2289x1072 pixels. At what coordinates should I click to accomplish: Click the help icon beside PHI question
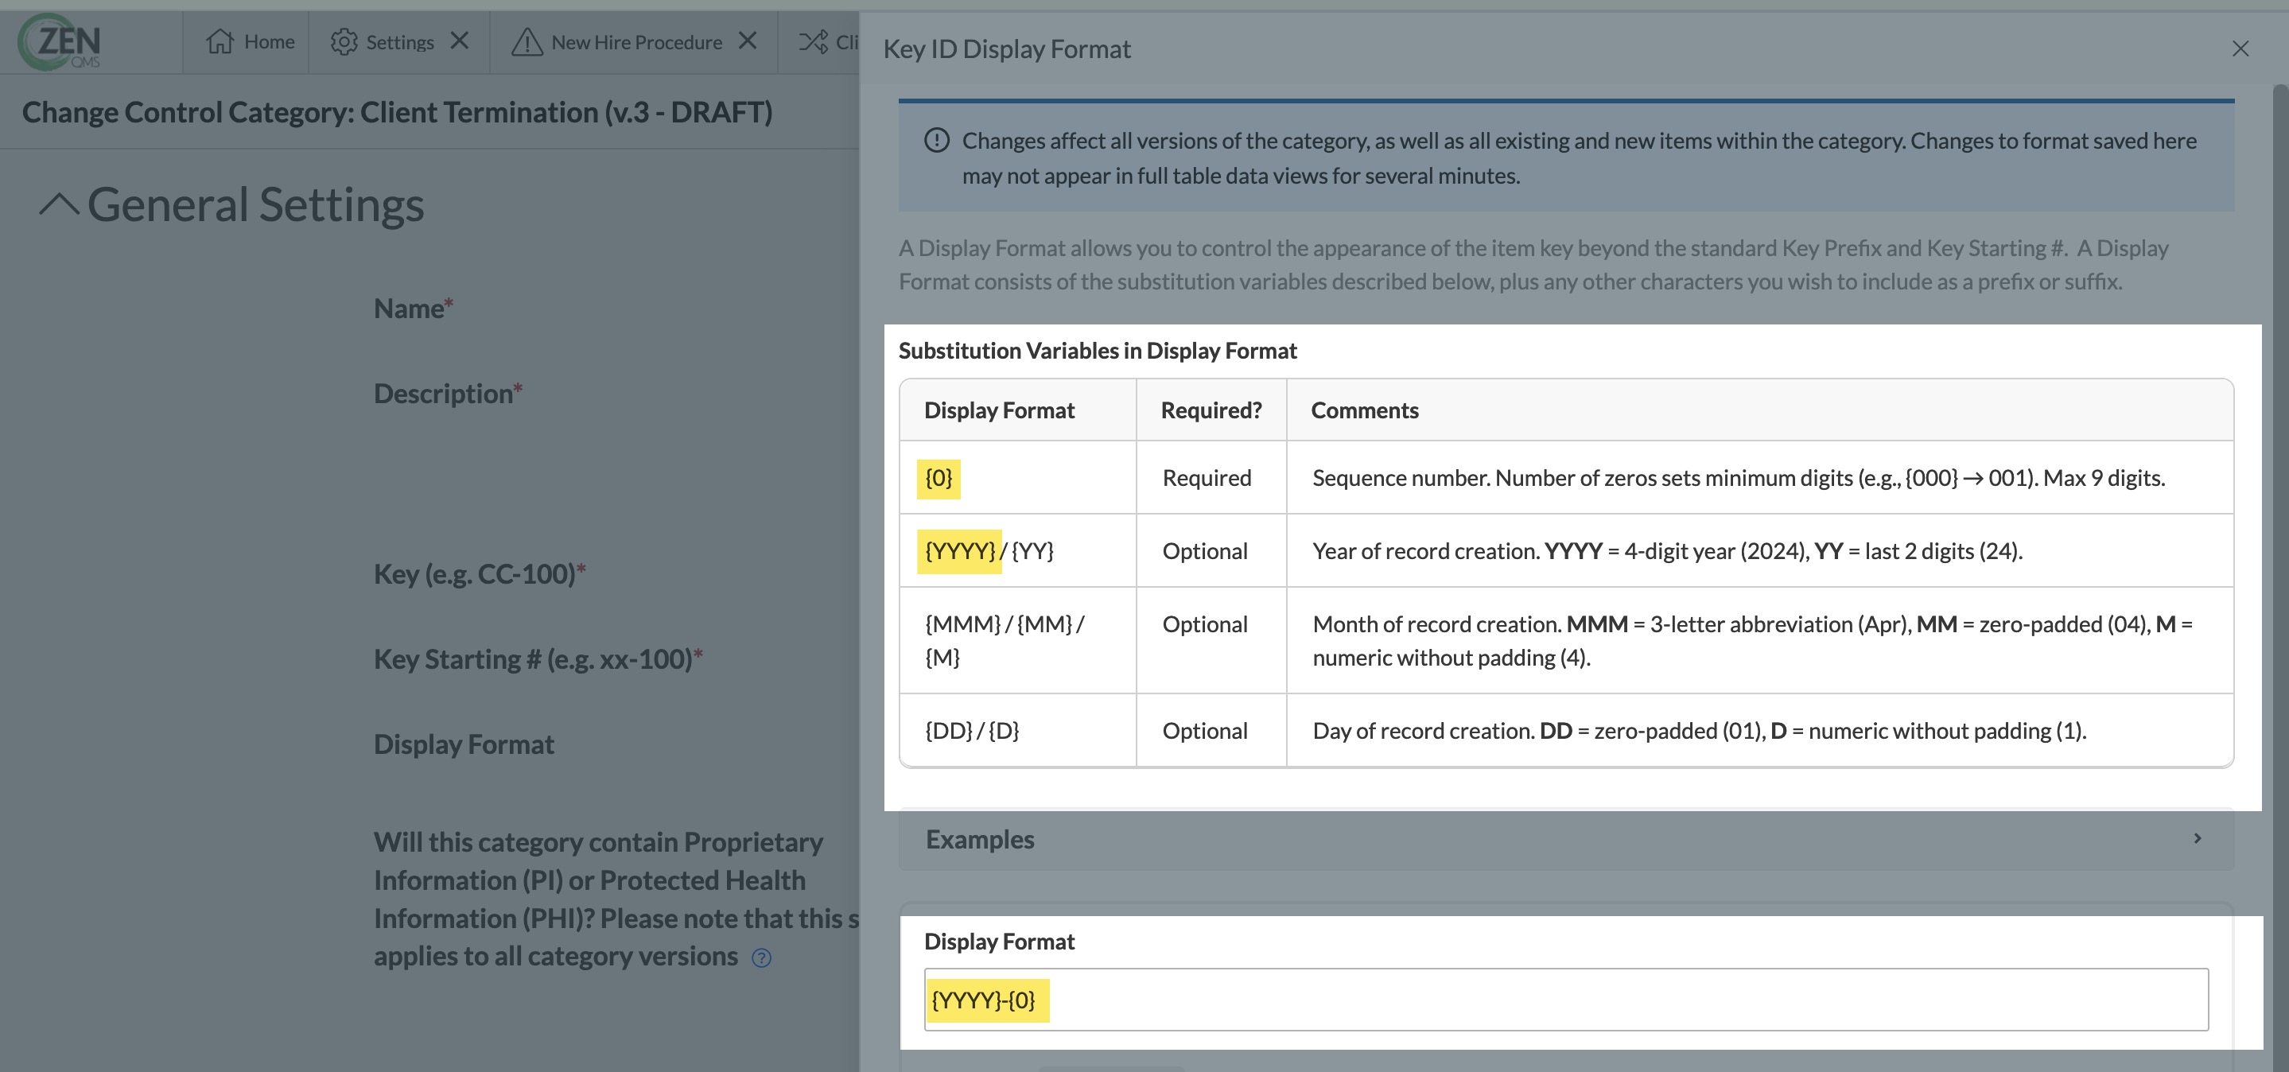pyautogui.click(x=761, y=957)
